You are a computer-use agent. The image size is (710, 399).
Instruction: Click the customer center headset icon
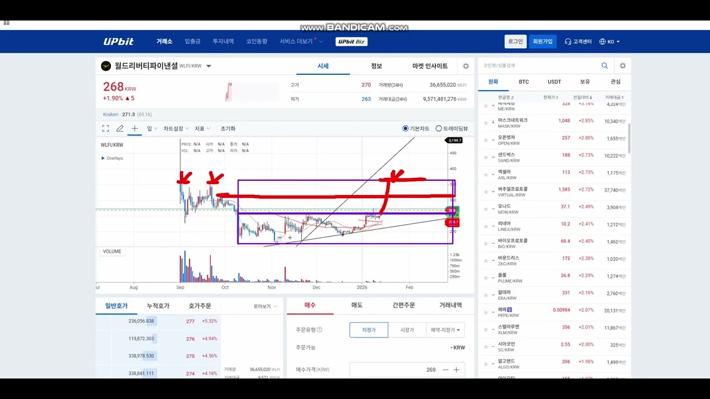[x=568, y=42]
